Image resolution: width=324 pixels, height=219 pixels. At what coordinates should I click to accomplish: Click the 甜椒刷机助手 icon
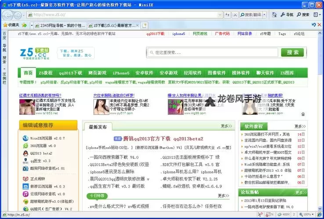click(25, 201)
